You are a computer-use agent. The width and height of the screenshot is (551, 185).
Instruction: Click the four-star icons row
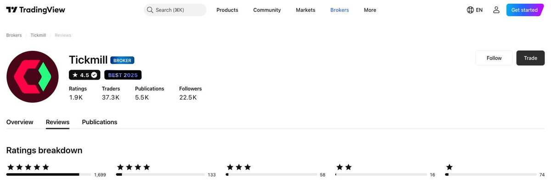point(133,167)
